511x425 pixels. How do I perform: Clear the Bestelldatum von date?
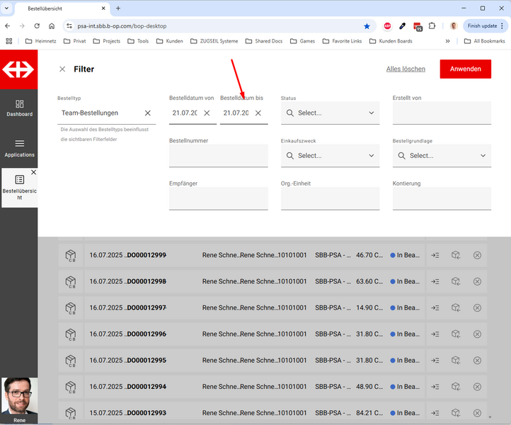[x=207, y=113]
